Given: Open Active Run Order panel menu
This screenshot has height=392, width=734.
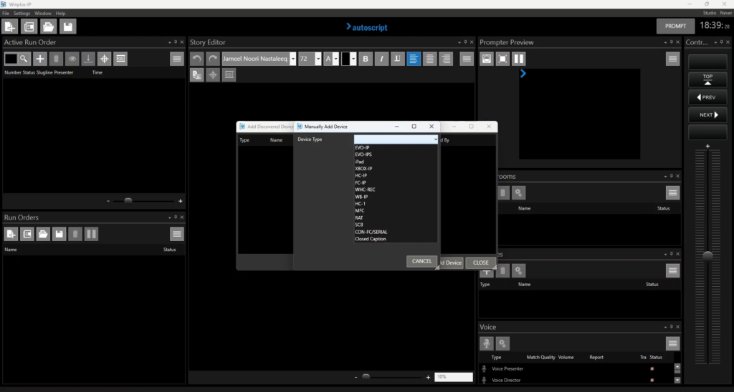Looking at the screenshot, I should (176, 59).
